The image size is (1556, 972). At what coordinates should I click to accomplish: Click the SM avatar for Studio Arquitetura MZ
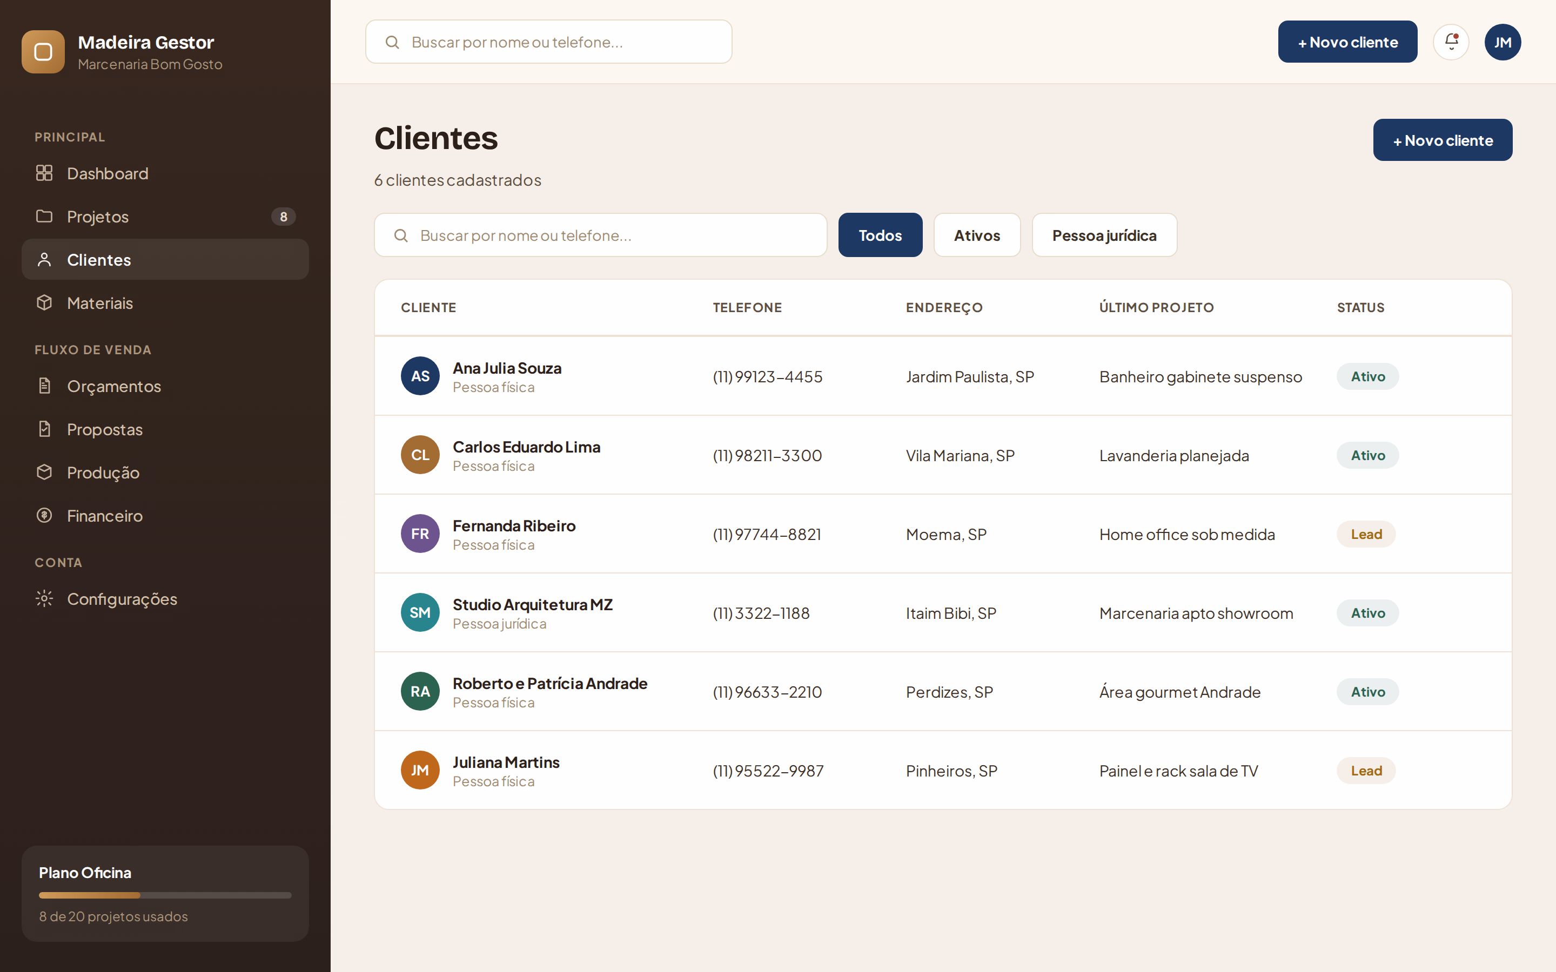420,613
